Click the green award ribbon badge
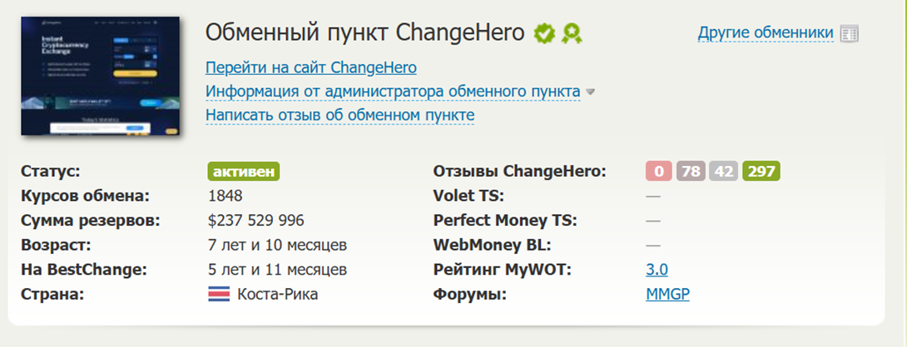Screen dimensions: 907x347 (x=571, y=33)
